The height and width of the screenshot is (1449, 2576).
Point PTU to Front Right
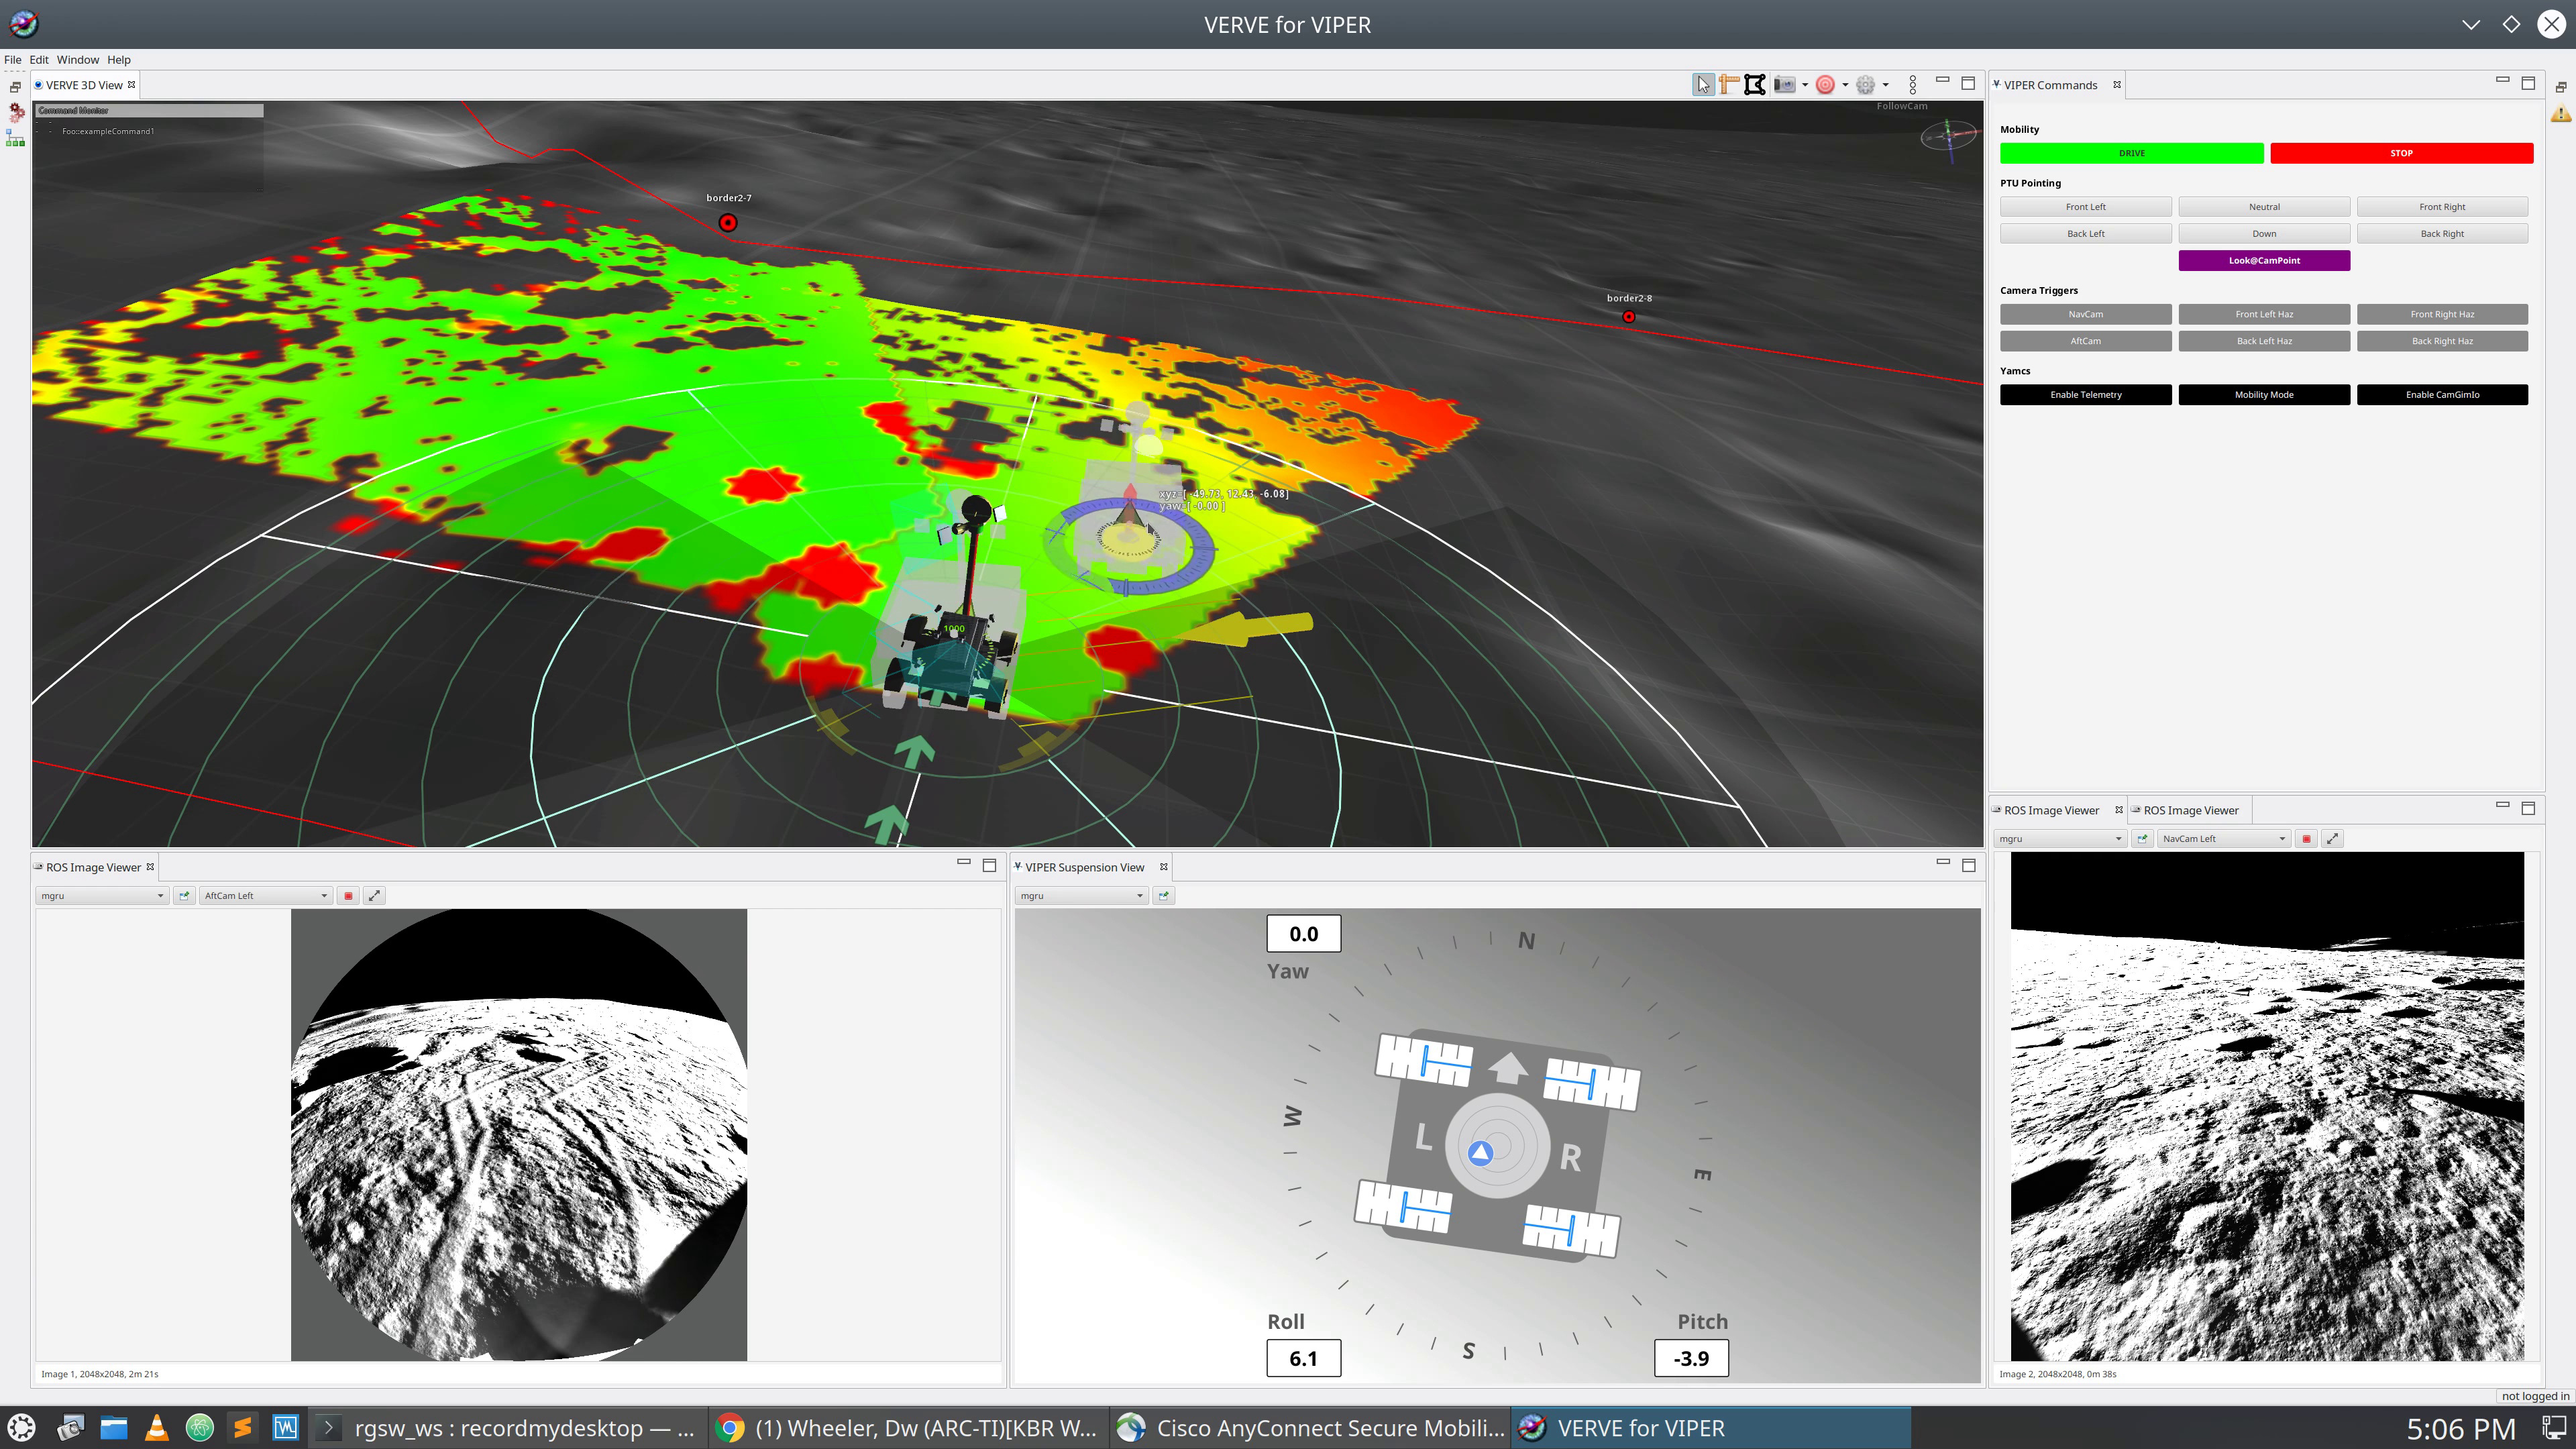pyautogui.click(x=2442, y=207)
